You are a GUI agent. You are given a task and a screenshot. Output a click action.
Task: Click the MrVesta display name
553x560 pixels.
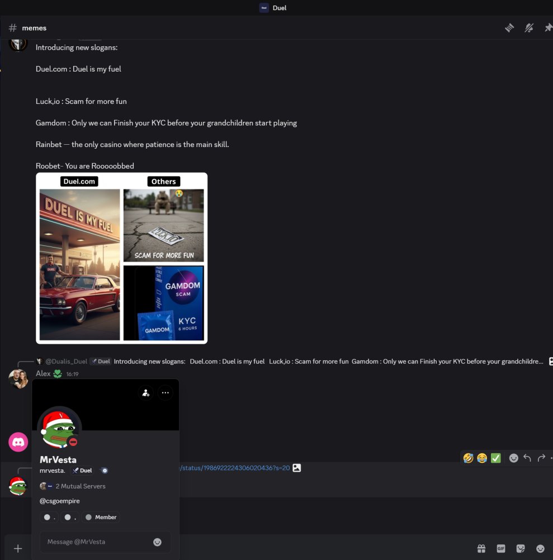[58, 459]
